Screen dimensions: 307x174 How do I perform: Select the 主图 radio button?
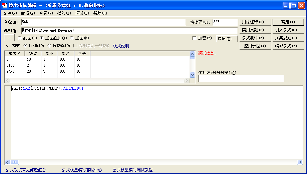pyautogui.click(x=72, y=38)
